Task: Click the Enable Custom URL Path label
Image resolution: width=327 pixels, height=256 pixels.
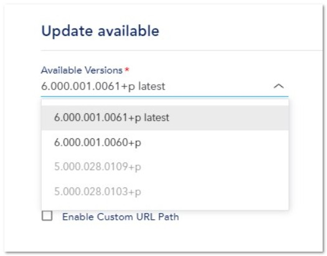Action: [121, 217]
